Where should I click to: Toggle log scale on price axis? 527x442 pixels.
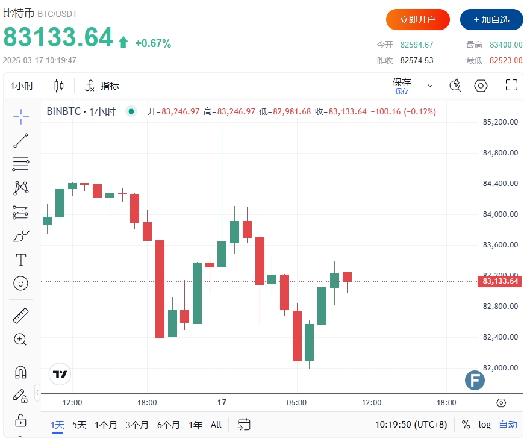484,425
